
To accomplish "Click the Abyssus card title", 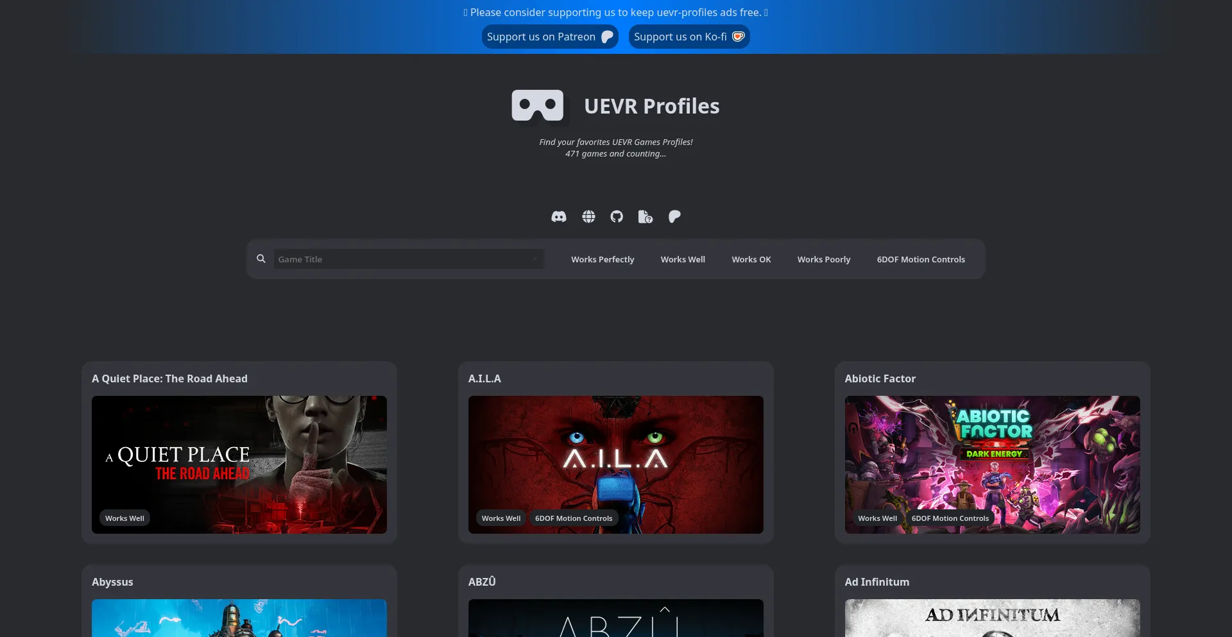I will [112, 582].
